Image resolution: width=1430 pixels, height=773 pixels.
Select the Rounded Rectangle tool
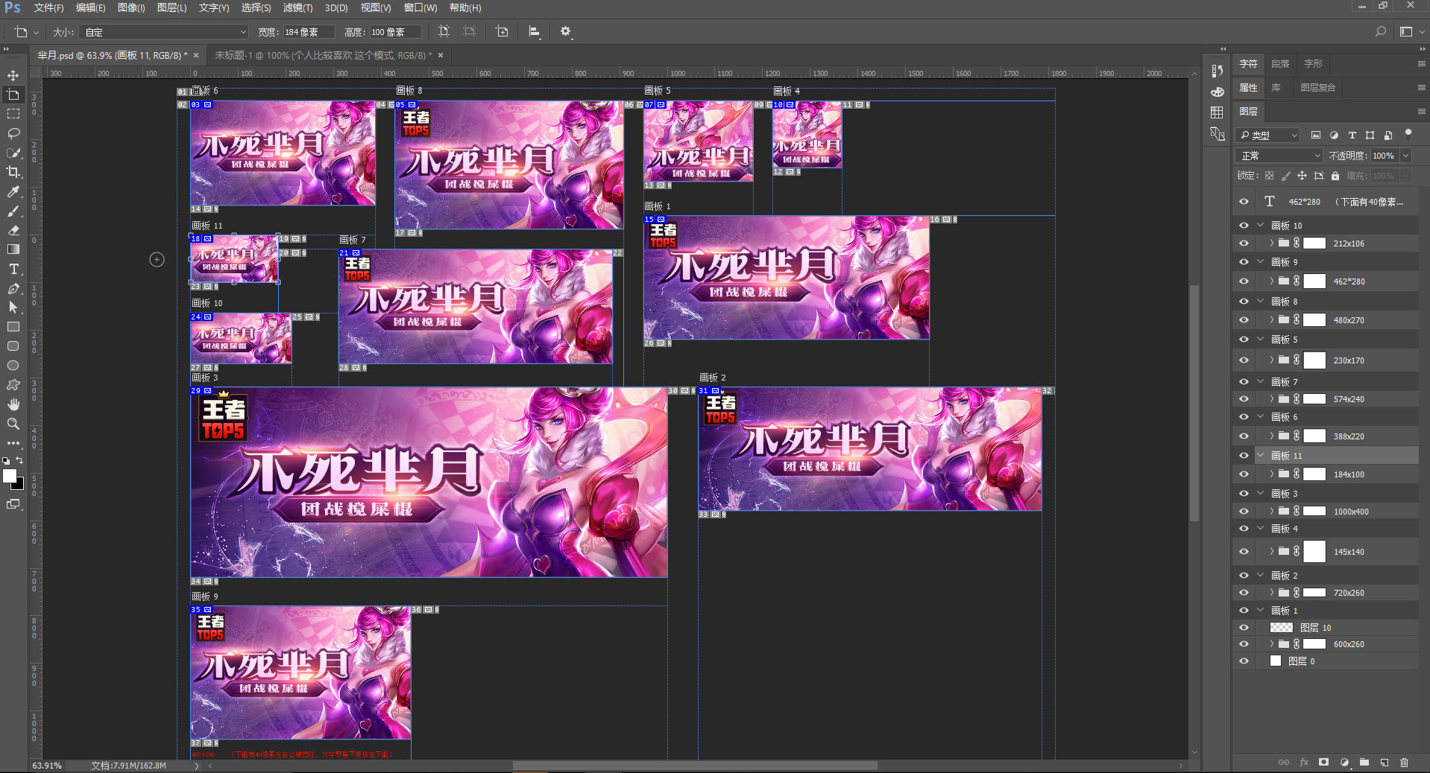(13, 346)
